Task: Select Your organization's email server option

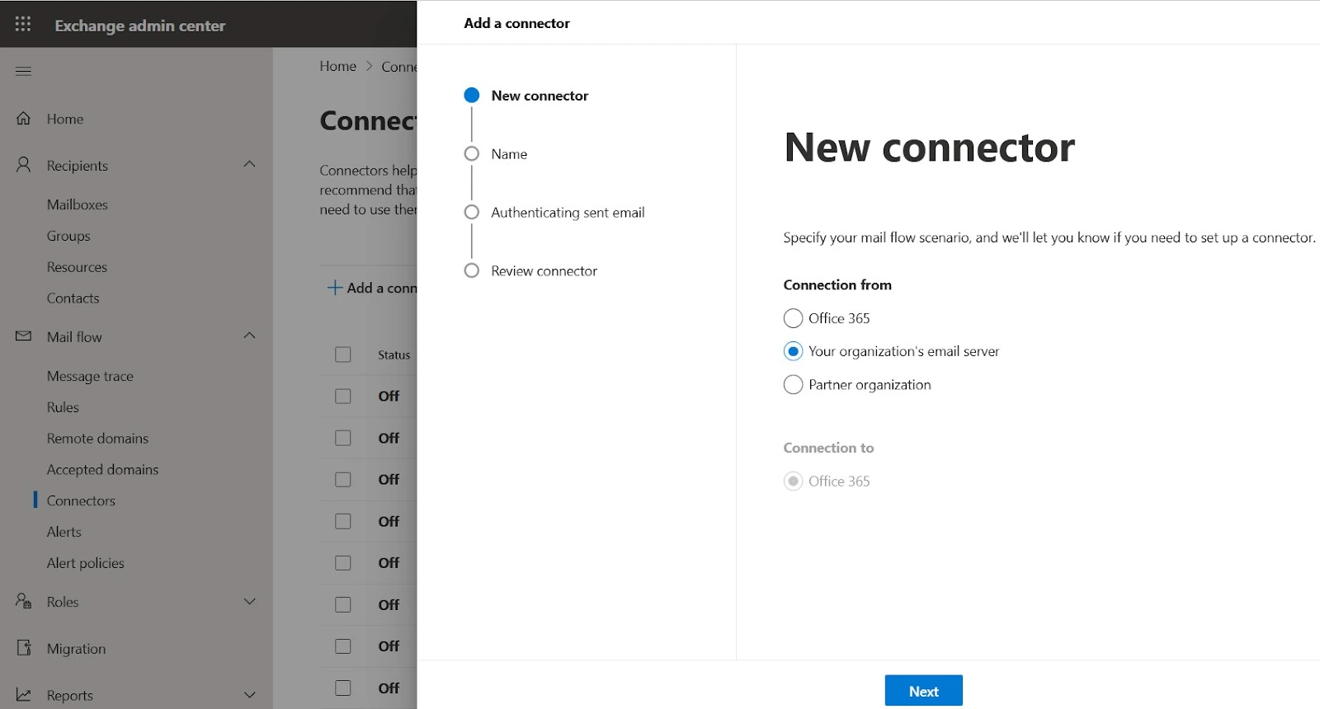Action: point(793,351)
